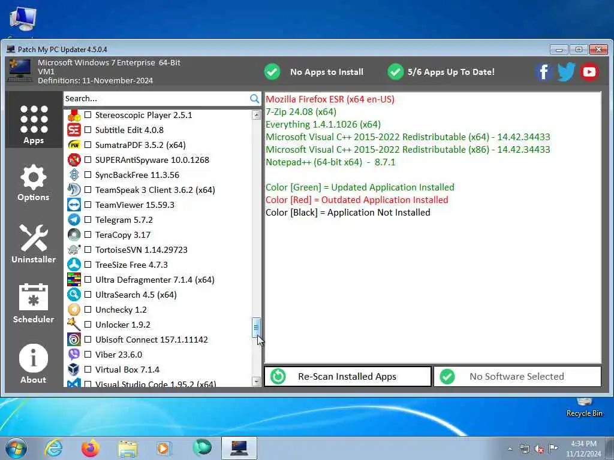Click the Virtual Box app icon
This screenshot has height=460, width=614.
coord(74,369)
